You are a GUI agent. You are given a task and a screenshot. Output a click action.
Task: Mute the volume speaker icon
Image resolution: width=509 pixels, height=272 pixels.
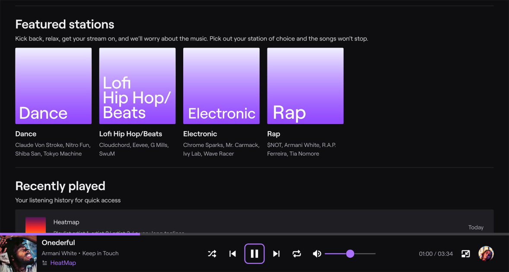pos(317,254)
